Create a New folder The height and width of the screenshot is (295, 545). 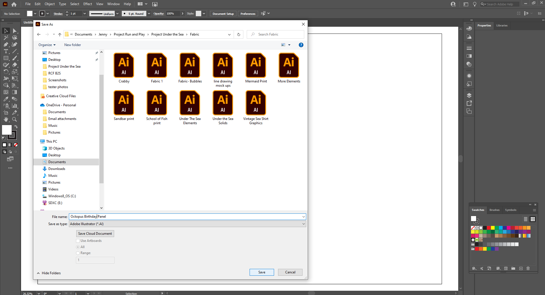[x=73, y=45]
